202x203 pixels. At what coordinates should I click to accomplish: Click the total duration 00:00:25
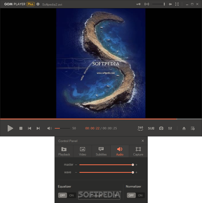click(110, 128)
